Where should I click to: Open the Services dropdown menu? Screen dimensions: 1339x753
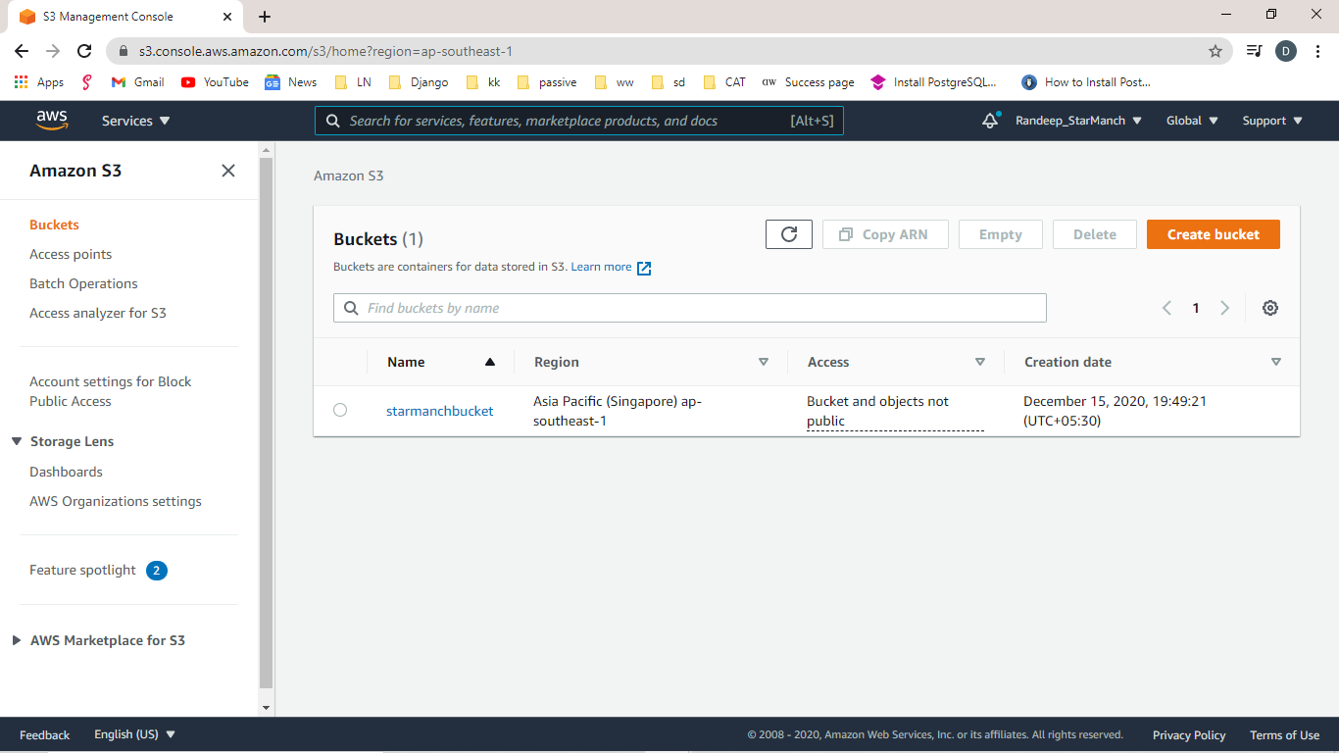[136, 121]
